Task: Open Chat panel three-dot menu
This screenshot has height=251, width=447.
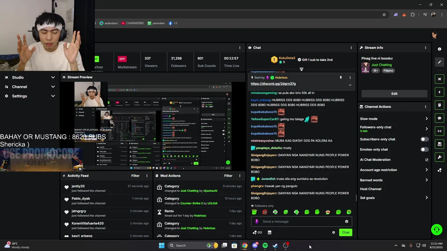Action: [x=351, y=48]
